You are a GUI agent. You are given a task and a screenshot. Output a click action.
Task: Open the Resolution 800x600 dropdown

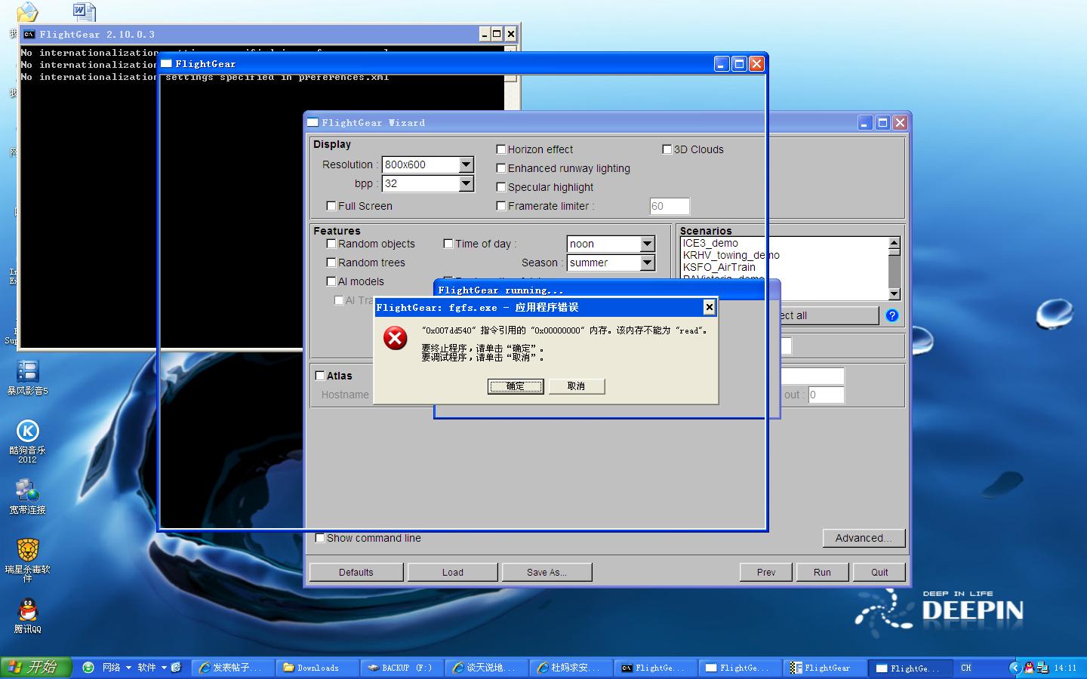click(x=466, y=164)
